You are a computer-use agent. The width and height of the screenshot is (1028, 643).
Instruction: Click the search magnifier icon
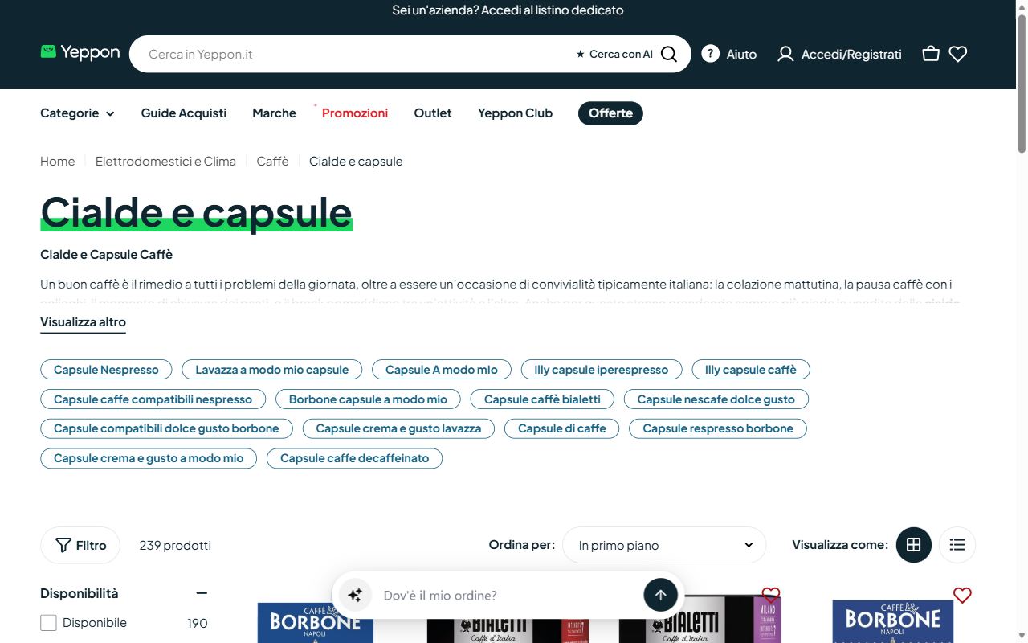669,54
